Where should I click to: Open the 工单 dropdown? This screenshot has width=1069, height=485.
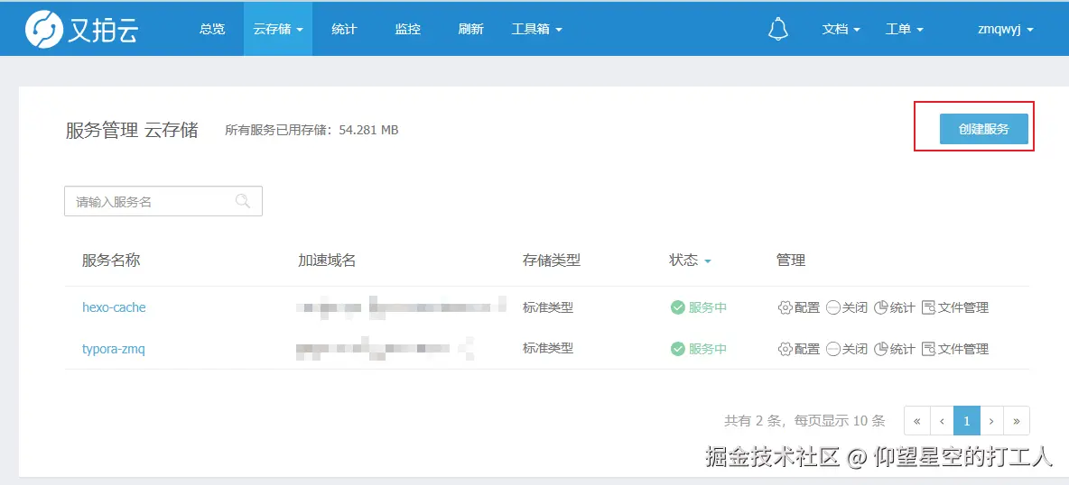click(904, 29)
